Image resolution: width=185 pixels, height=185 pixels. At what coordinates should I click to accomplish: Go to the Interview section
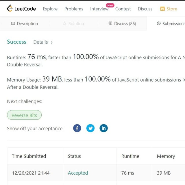[x=99, y=9]
